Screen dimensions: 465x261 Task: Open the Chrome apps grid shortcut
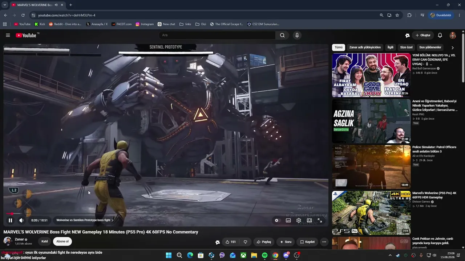click(5, 24)
